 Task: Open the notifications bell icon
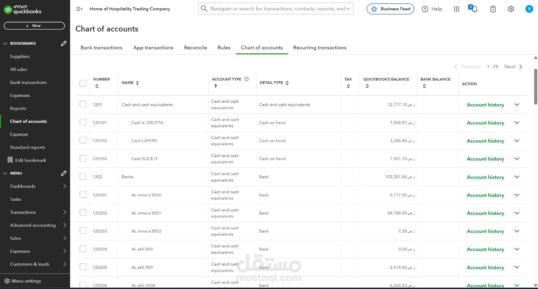coord(474,9)
